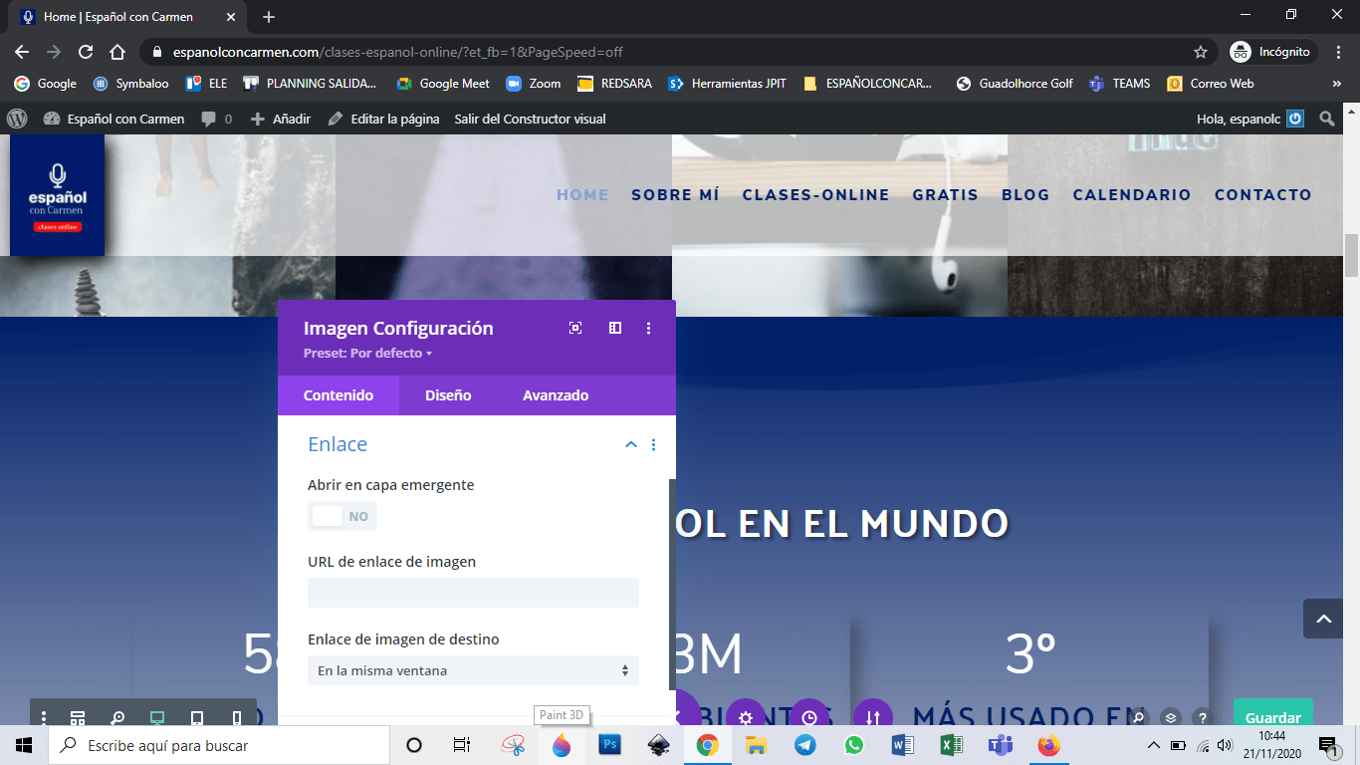Open editing history clock icon

(809, 717)
